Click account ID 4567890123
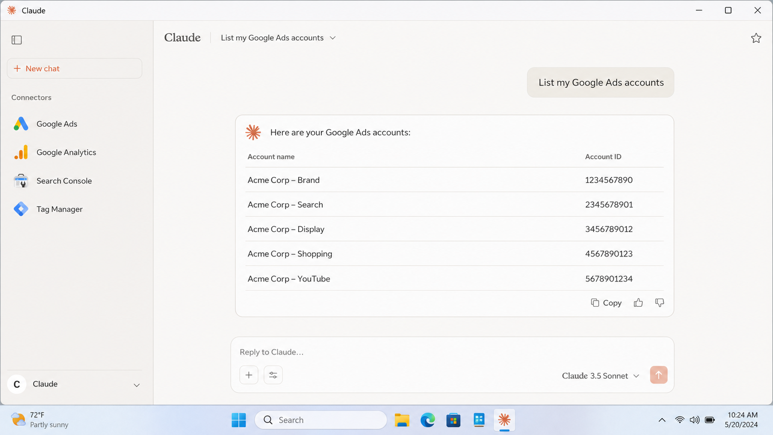The width and height of the screenshot is (773, 435). click(609, 254)
